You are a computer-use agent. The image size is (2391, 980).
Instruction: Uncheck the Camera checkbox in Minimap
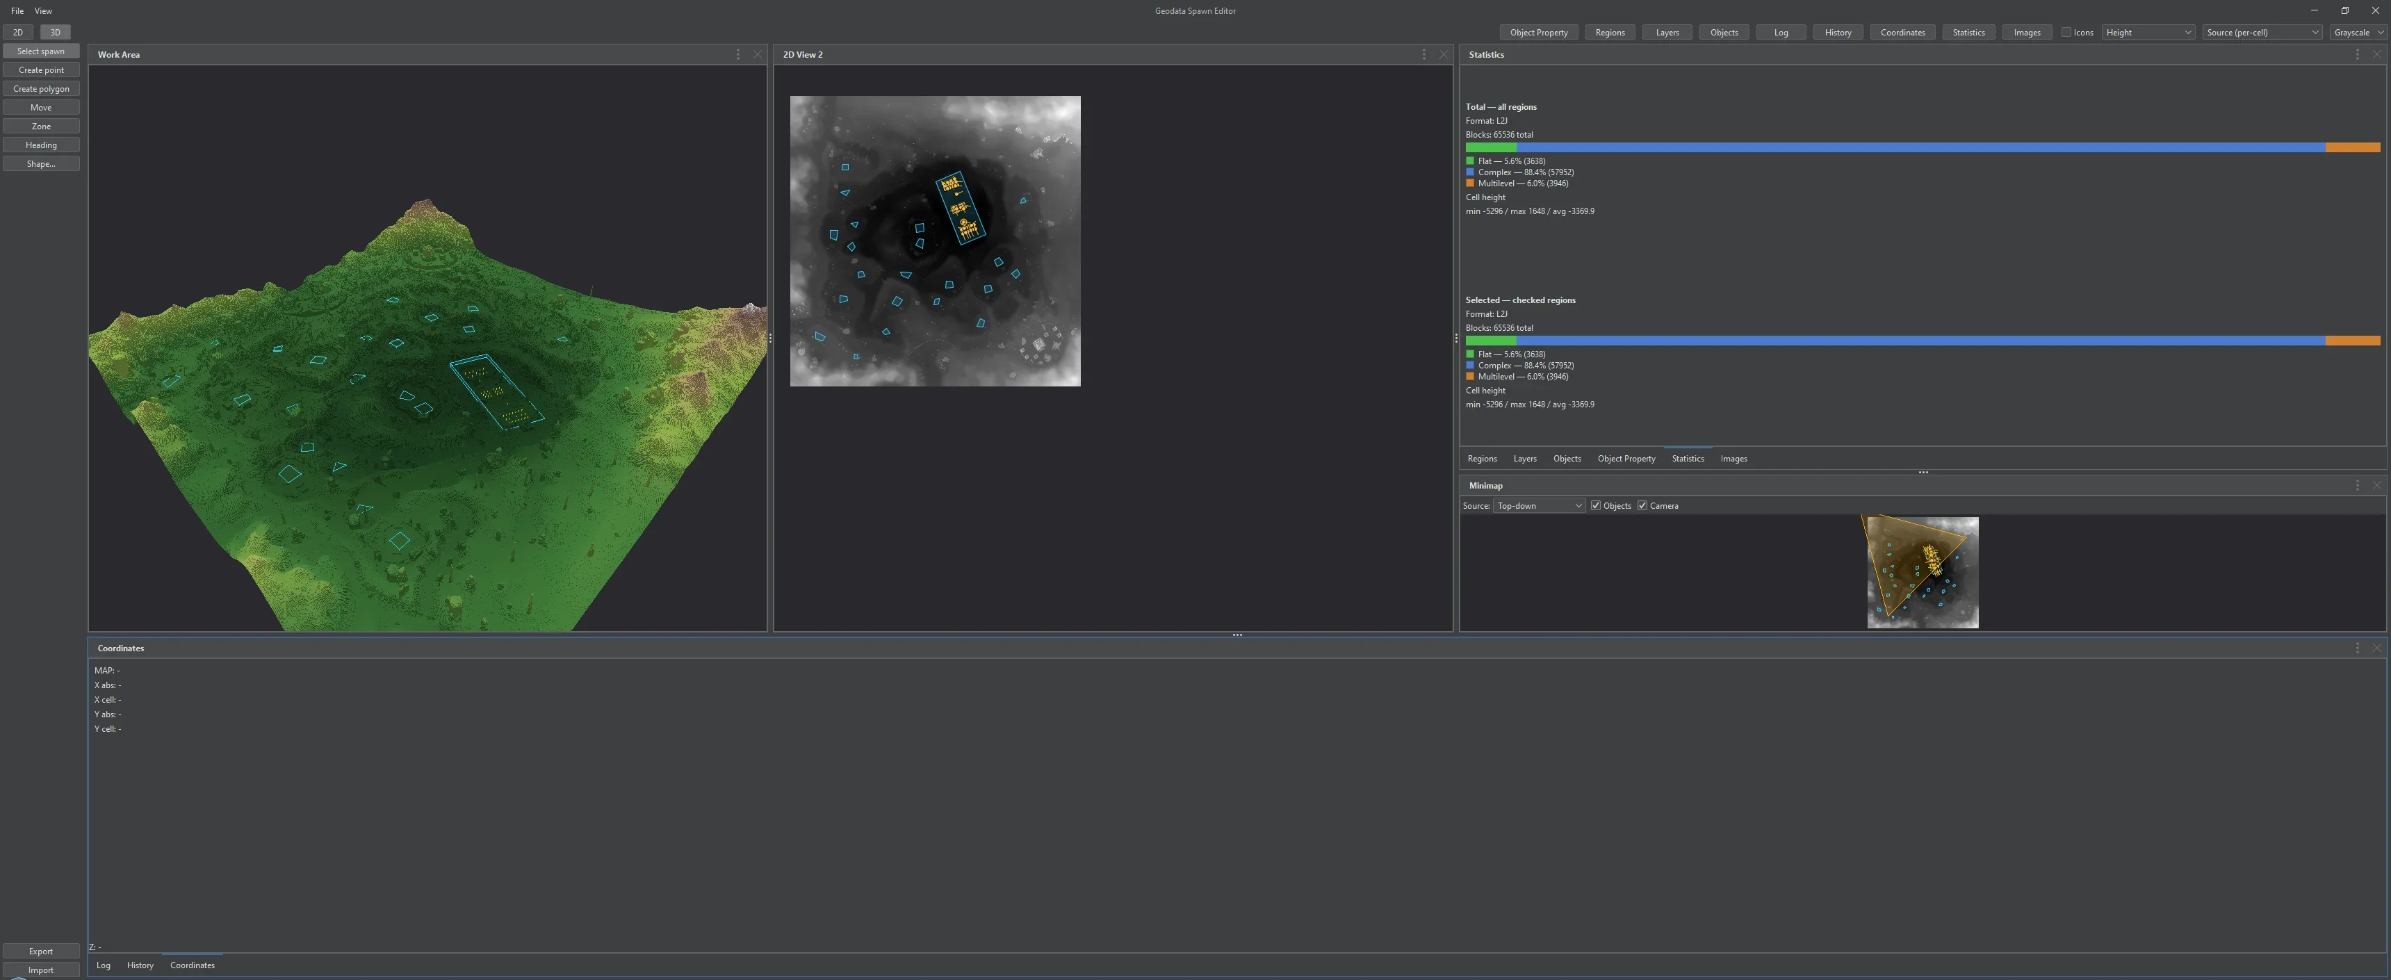point(1642,506)
